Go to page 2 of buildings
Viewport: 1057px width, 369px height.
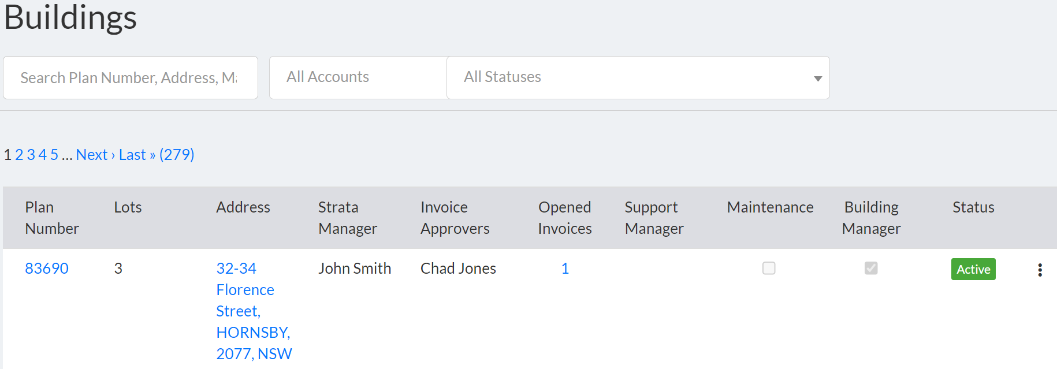tap(19, 155)
